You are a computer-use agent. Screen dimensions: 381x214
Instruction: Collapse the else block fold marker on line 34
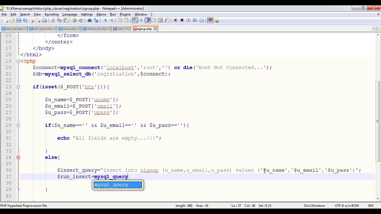[18, 157]
